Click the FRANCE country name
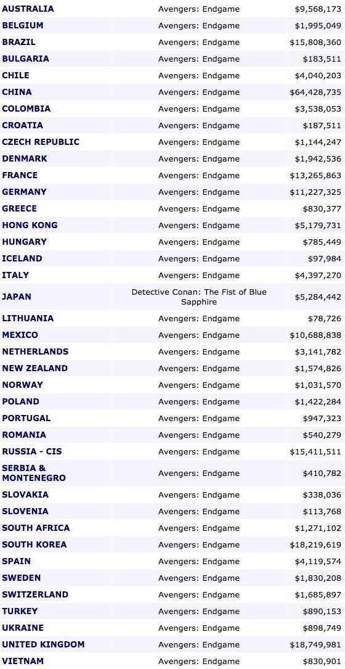Viewport: 345px width, 669px height. 20,175
